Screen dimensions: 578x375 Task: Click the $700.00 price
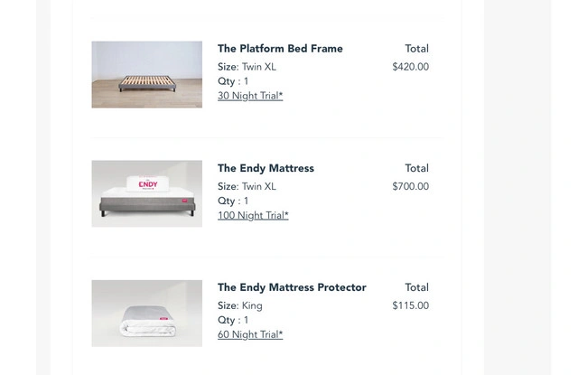[x=410, y=186]
